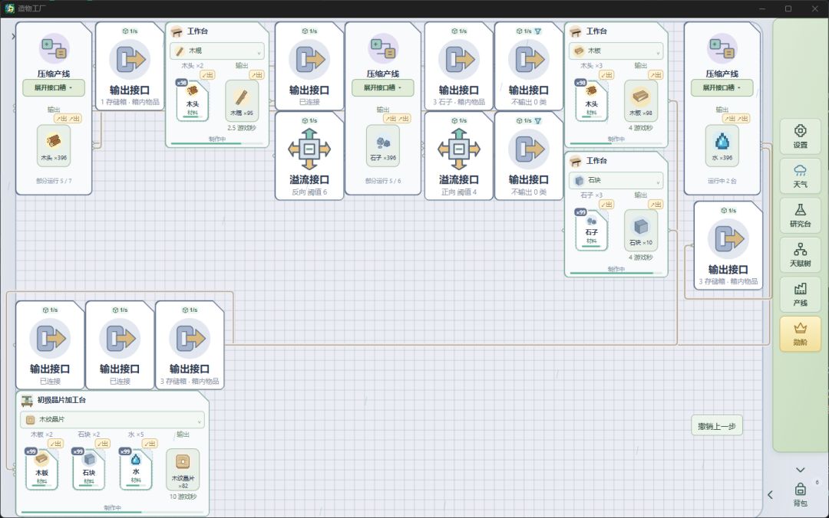Toggle the 出 tag above the 水 material slot
The width and height of the screenshot is (829, 518).
[x=150, y=444]
